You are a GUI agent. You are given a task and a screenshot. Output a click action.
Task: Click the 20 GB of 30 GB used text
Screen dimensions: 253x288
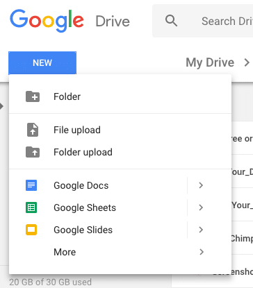point(51,282)
